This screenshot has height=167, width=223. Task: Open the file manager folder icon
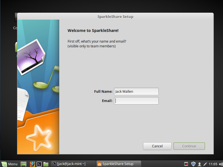pyautogui.click(x=46, y=164)
